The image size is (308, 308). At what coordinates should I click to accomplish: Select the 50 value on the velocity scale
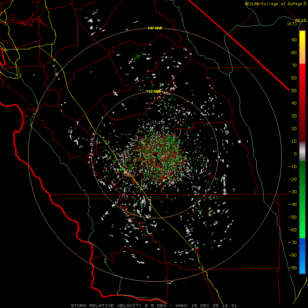tap(294, 91)
